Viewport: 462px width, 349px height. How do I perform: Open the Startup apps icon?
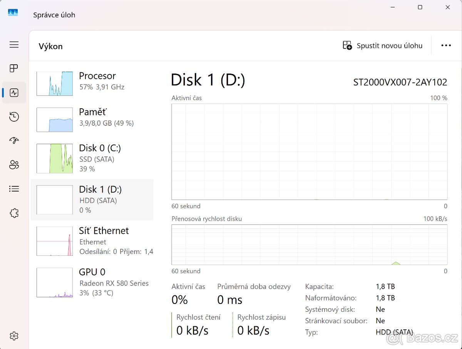click(14, 141)
